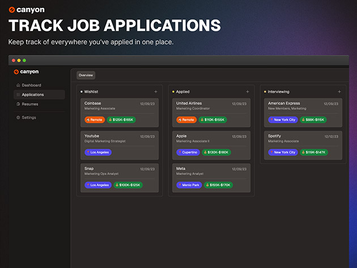357x268 pixels.
Task: Add a new card to Applied
Action: [x=248, y=91]
